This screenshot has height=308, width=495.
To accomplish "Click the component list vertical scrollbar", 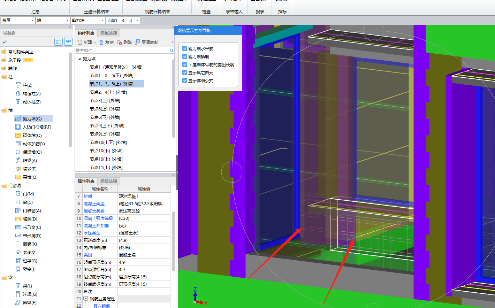I will pyautogui.click(x=173, y=99).
